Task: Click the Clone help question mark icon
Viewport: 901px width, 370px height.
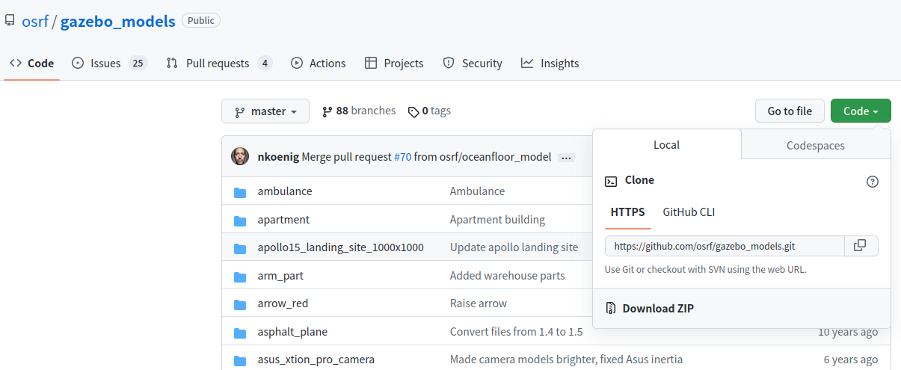Action: pyautogui.click(x=872, y=182)
